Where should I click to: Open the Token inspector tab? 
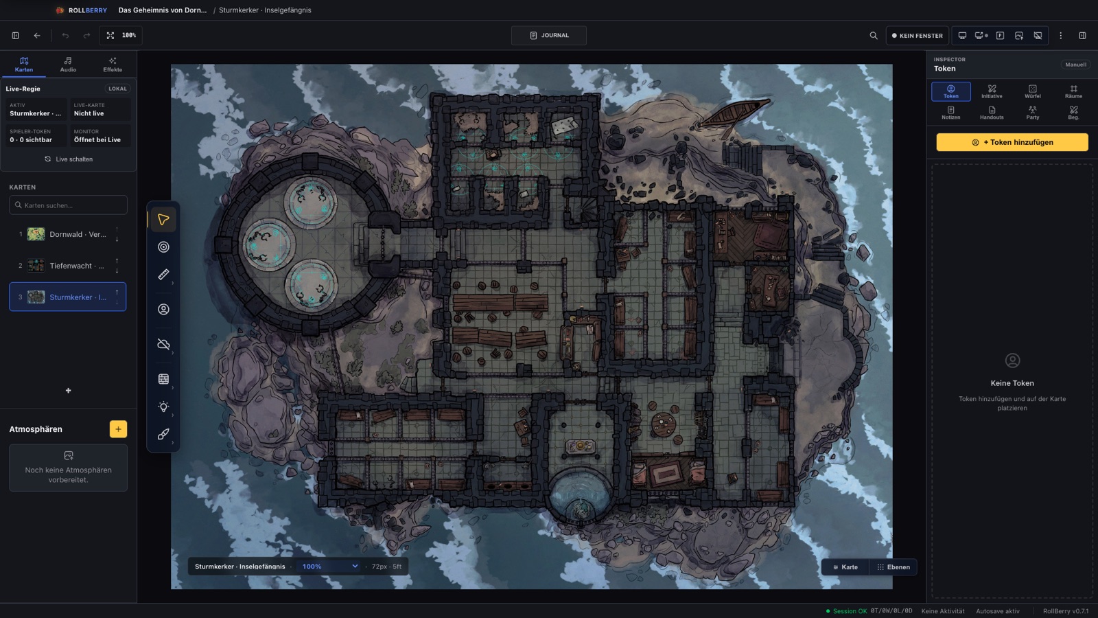click(x=951, y=91)
